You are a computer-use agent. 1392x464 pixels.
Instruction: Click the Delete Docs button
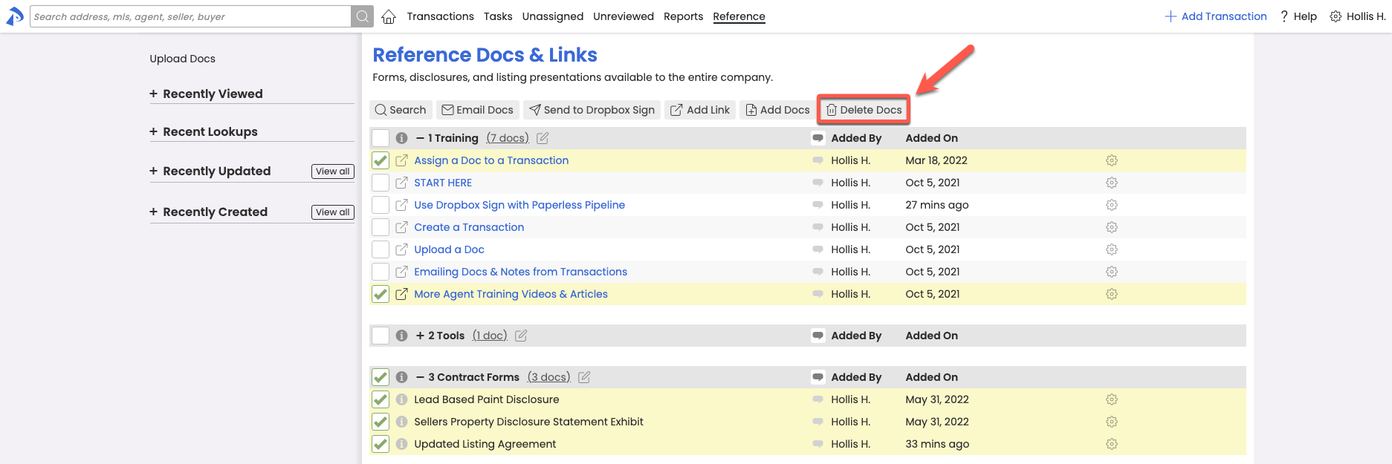pyautogui.click(x=864, y=110)
